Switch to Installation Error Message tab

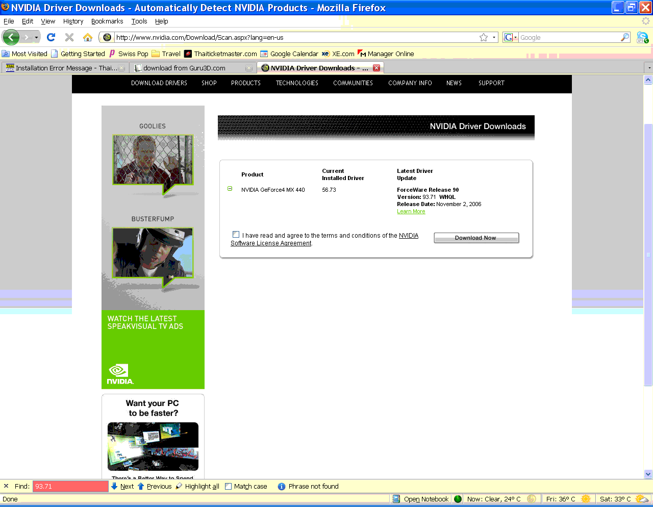click(64, 68)
